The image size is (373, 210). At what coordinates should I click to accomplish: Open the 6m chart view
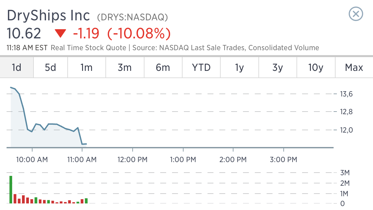[163, 68]
